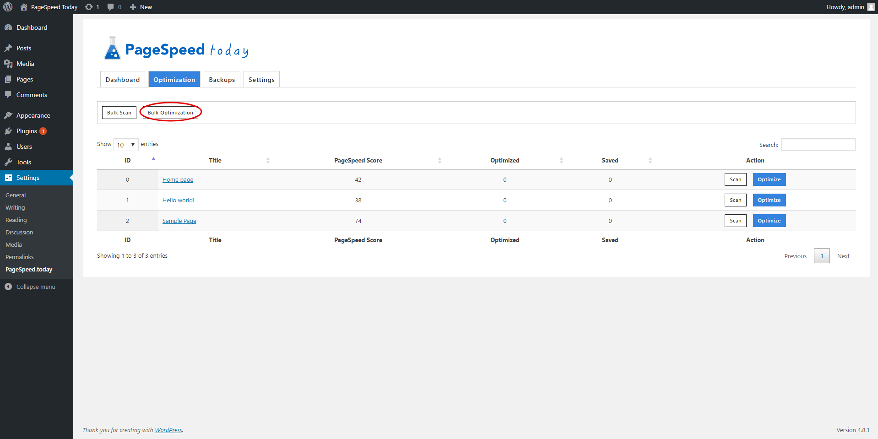Optimize the Sample Page row

tap(769, 221)
